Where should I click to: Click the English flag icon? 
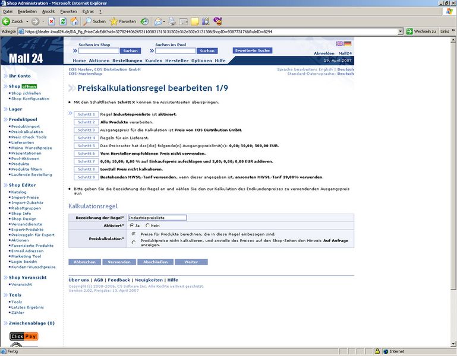coord(340,44)
